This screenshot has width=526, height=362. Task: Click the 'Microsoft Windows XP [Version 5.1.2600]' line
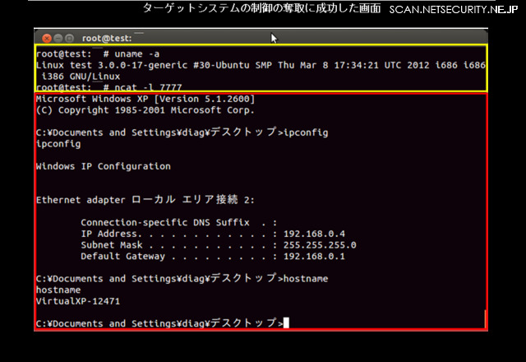pyautogui.click(x=145, y=99)
